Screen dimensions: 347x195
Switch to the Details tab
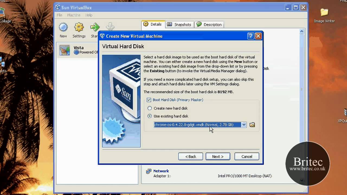[153, 24]
